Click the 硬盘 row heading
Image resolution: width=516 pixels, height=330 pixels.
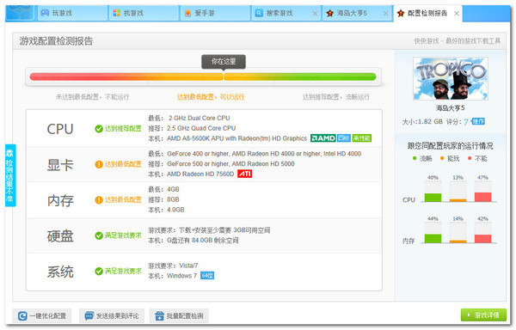(60, 236)
